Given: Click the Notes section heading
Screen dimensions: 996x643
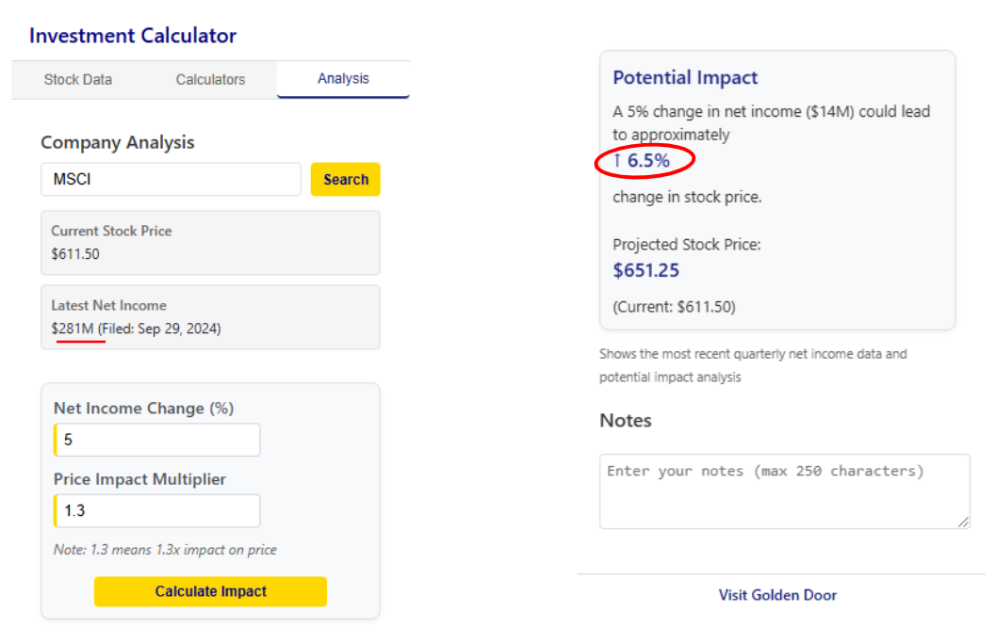Looking at the screenshot, I should 626,420.
